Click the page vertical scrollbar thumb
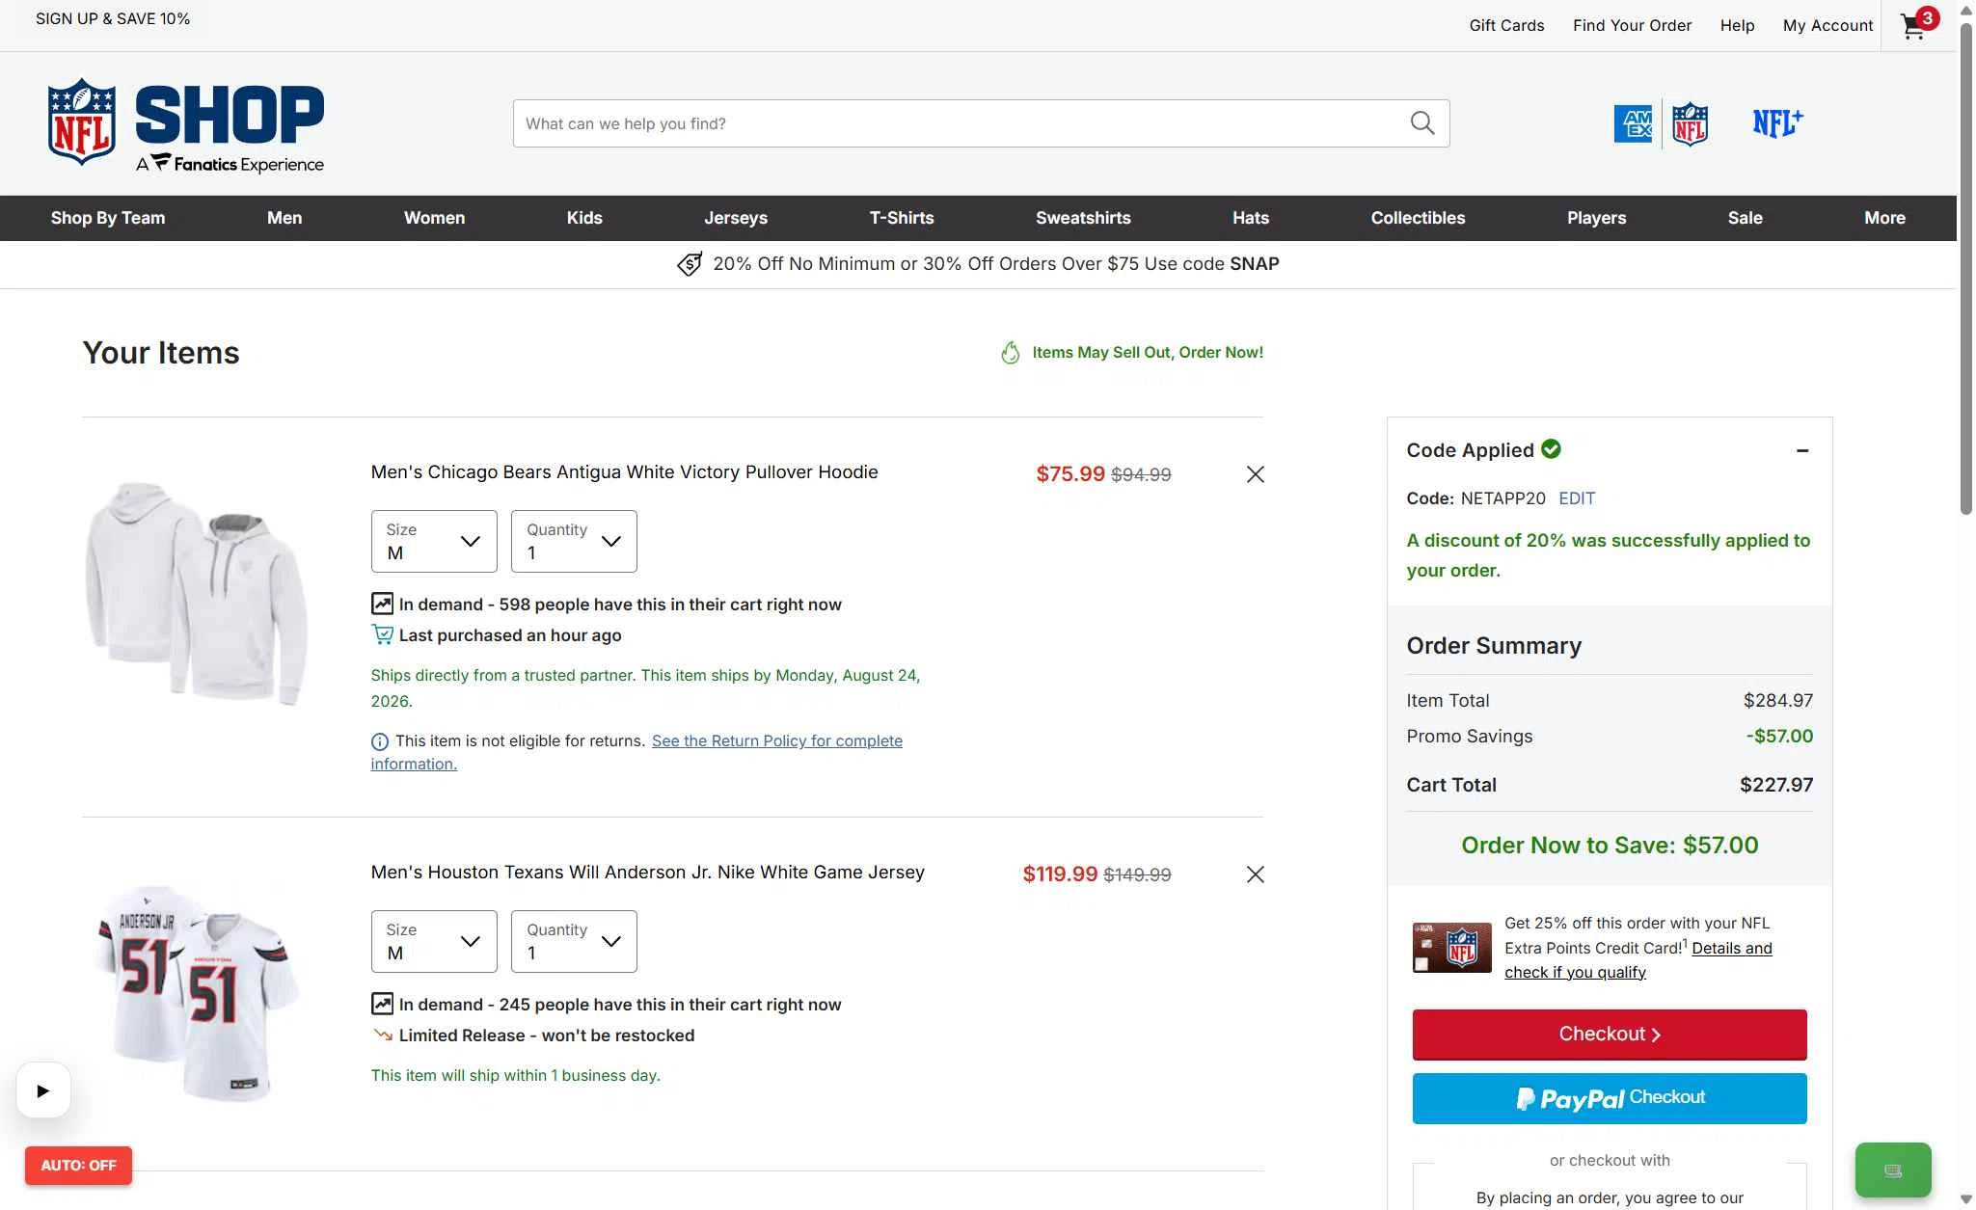 tap(1966, 270)
